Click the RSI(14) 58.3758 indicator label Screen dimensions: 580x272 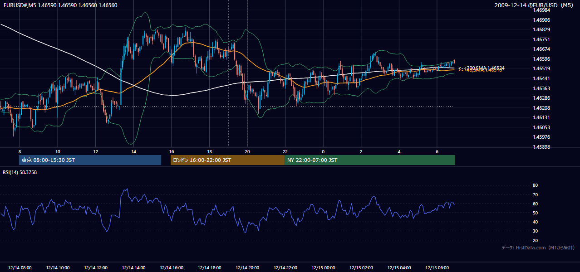(x=20, y=173)
